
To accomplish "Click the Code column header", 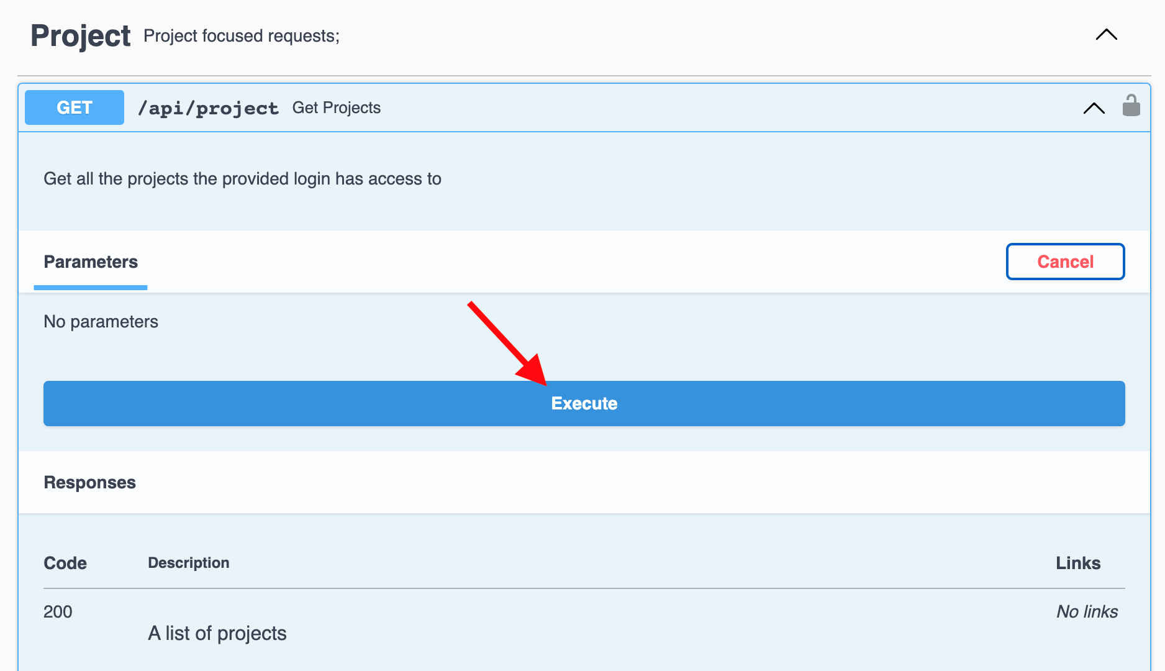I will coord(65,563).
